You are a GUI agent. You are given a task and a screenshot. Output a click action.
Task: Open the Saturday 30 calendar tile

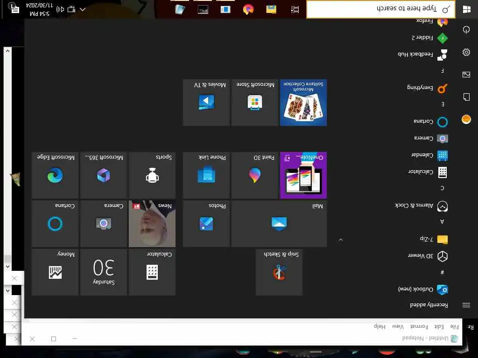click(x=104, y=272)
